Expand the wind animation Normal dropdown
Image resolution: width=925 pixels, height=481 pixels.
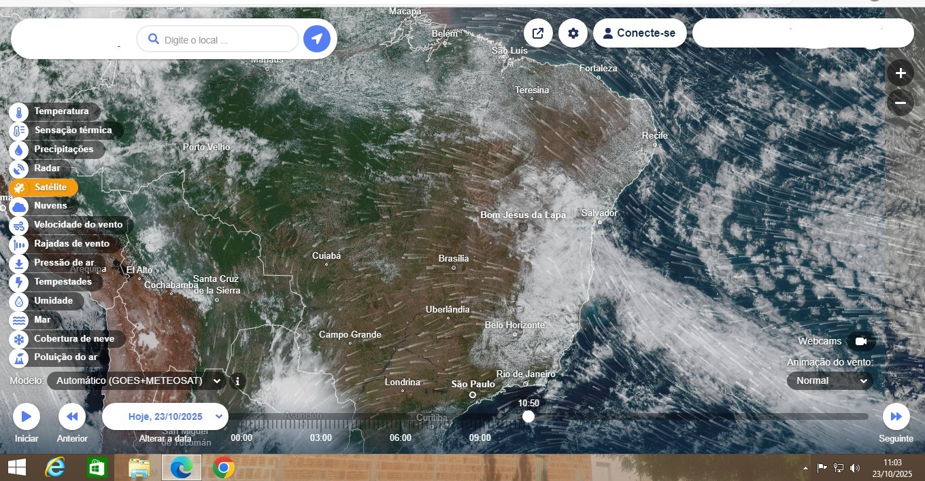[830, 381]
